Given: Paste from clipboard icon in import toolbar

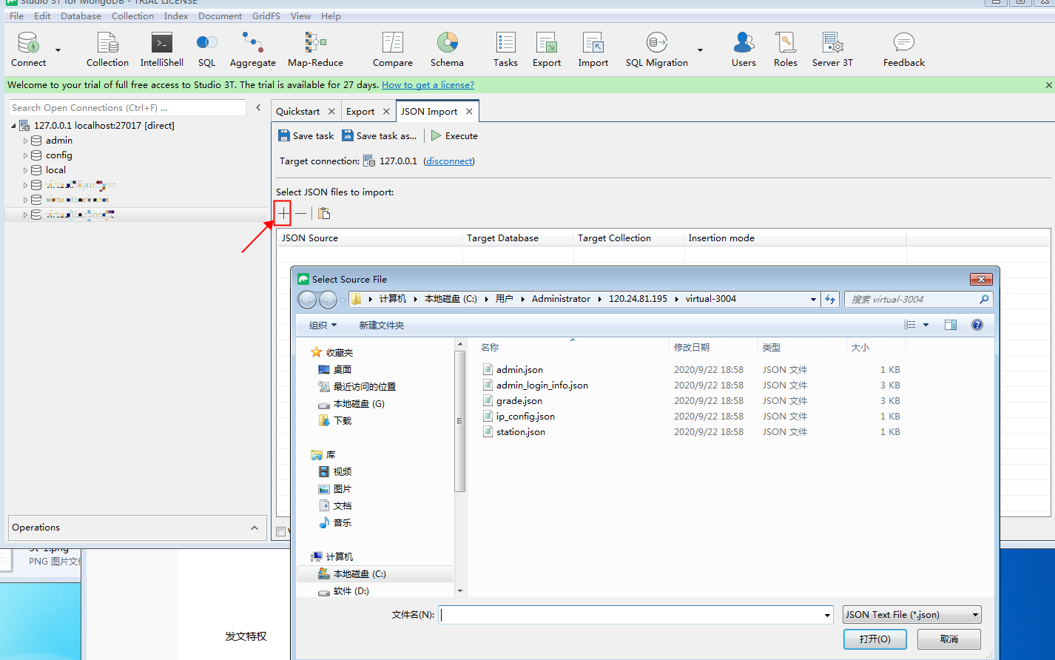Looking at the screenshot, I should [324, 214].
